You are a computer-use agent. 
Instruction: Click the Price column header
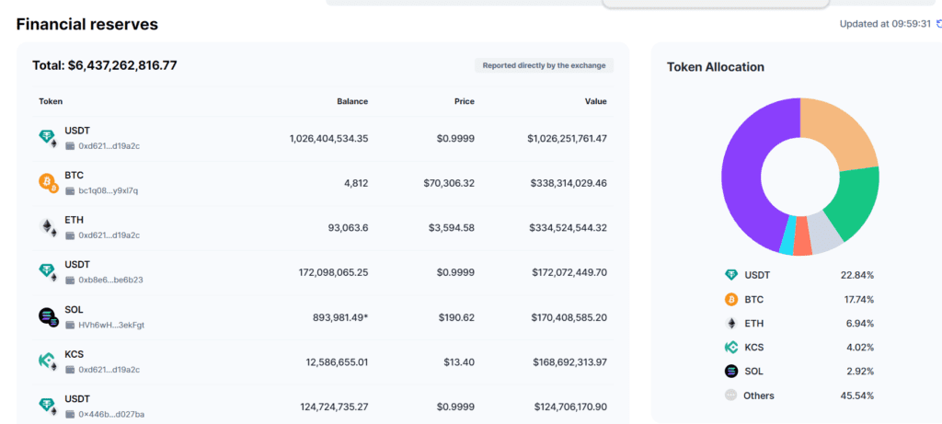(x=463, y=101)
